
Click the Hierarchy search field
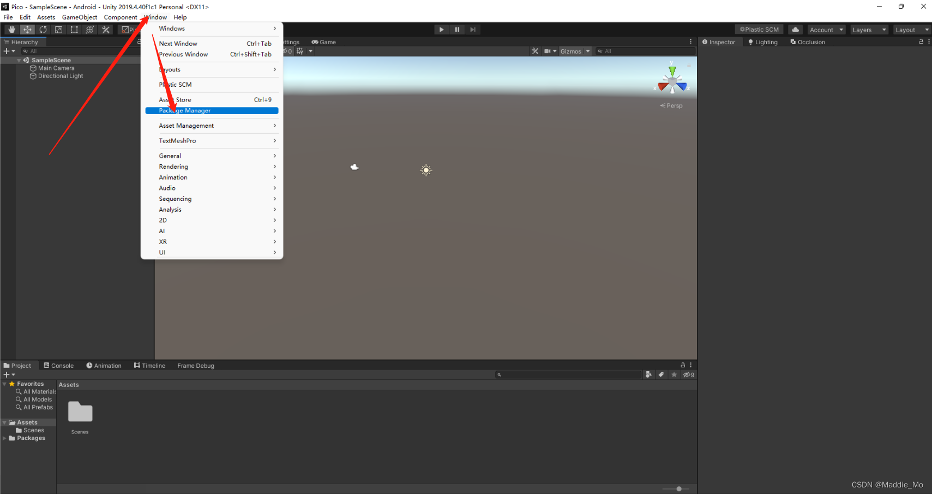pos(80,51)
